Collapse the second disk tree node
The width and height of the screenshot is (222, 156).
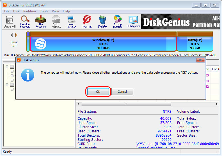point(7,85)
